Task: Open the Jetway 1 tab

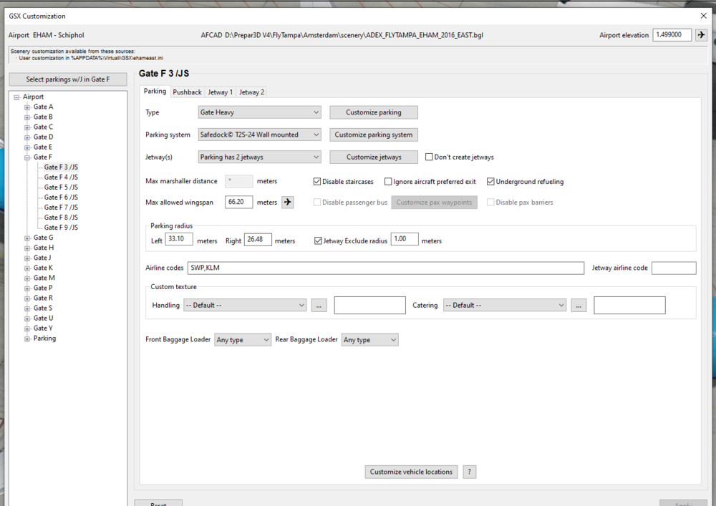Action: [x=220, y=92]
